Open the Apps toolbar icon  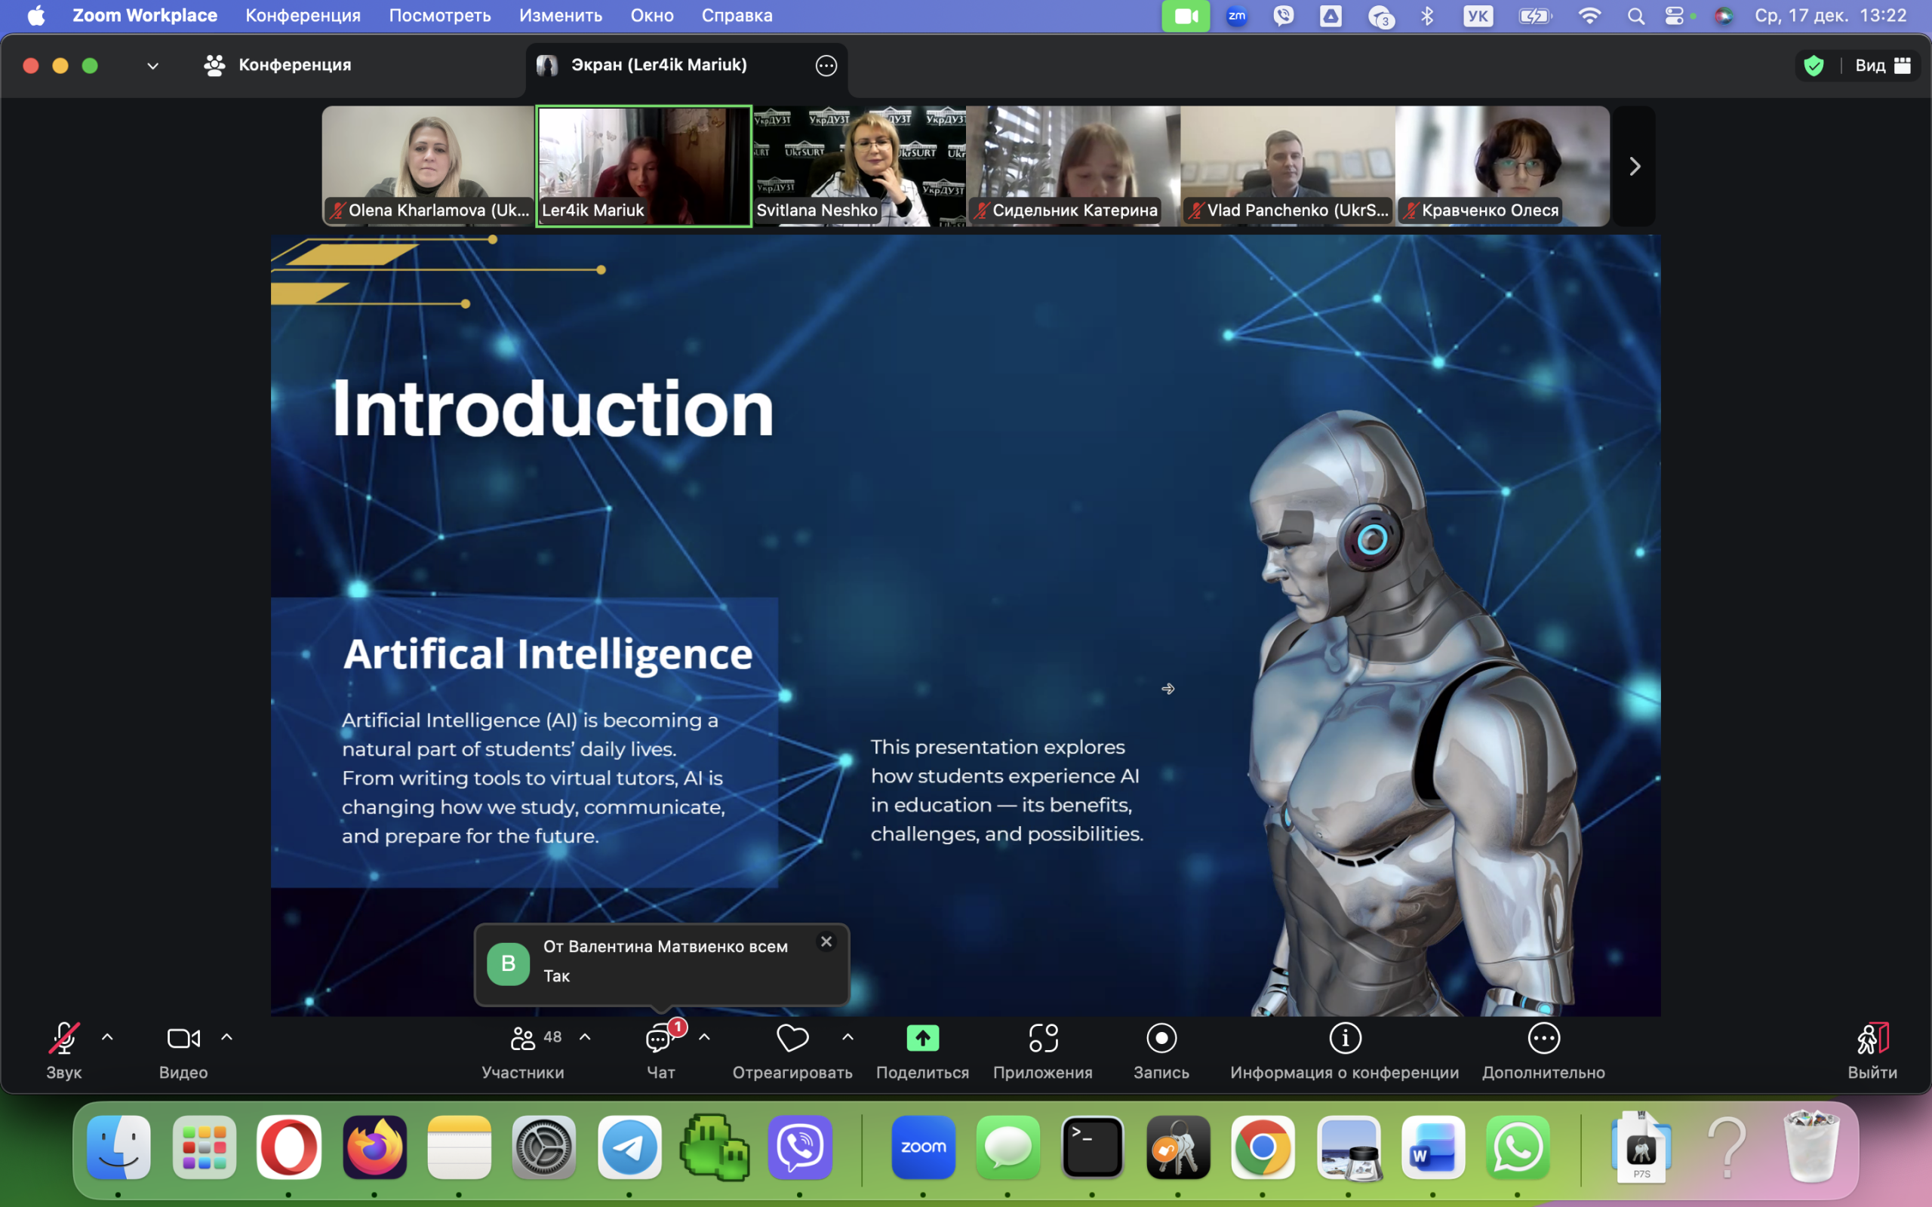(x=1043, y=1039)
